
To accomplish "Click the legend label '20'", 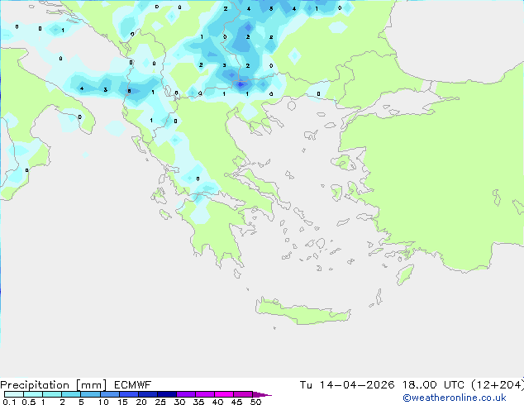I will pyautogui.click(x=141, y=402).
